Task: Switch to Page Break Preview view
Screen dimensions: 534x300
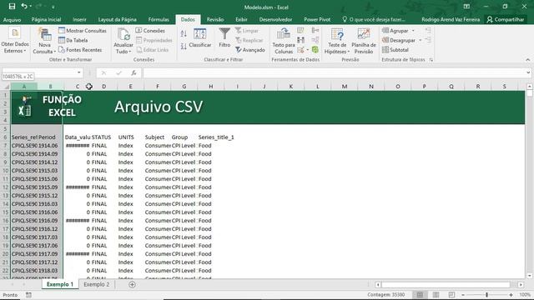Action: [x=451, y=294]
